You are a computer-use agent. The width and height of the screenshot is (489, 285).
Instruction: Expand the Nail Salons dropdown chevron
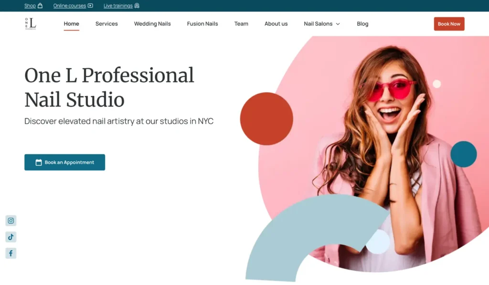(x=338, y=24)
